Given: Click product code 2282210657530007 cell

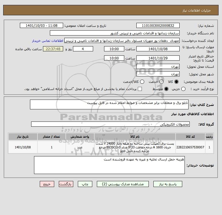Looking at the screenshot, I should pyautogui.click(x=190, y=147).
